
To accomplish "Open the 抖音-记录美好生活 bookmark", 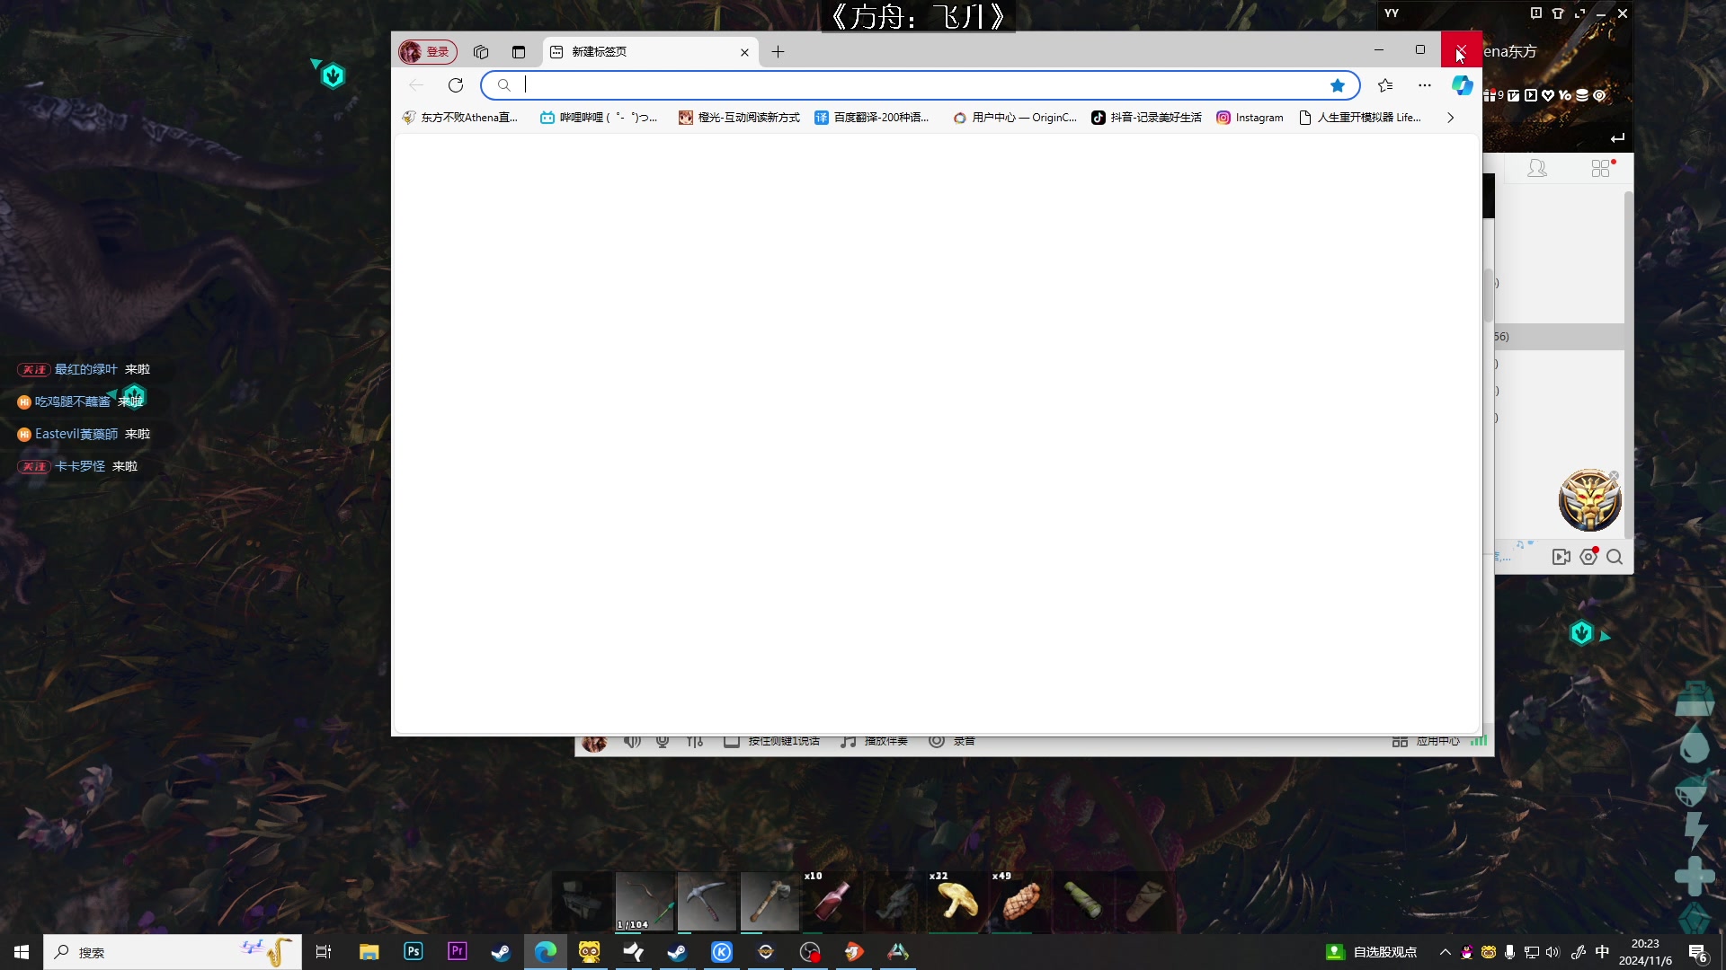I will click(1146, 118).
